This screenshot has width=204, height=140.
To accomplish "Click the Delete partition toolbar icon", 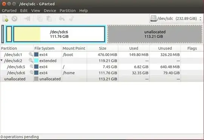I will click(x=14, y=19).
